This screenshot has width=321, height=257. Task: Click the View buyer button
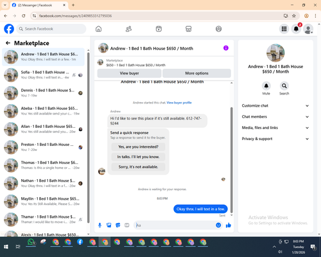129,73
